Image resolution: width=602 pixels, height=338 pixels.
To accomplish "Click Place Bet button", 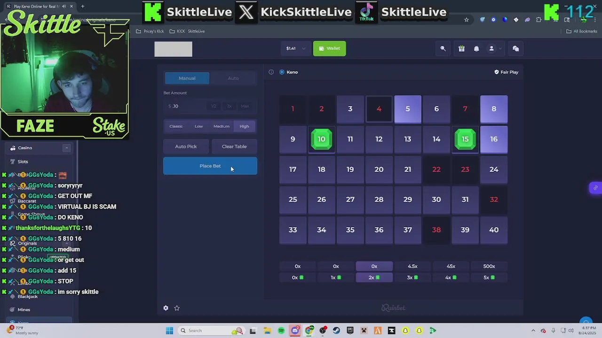I will click(x=210, y=166).
